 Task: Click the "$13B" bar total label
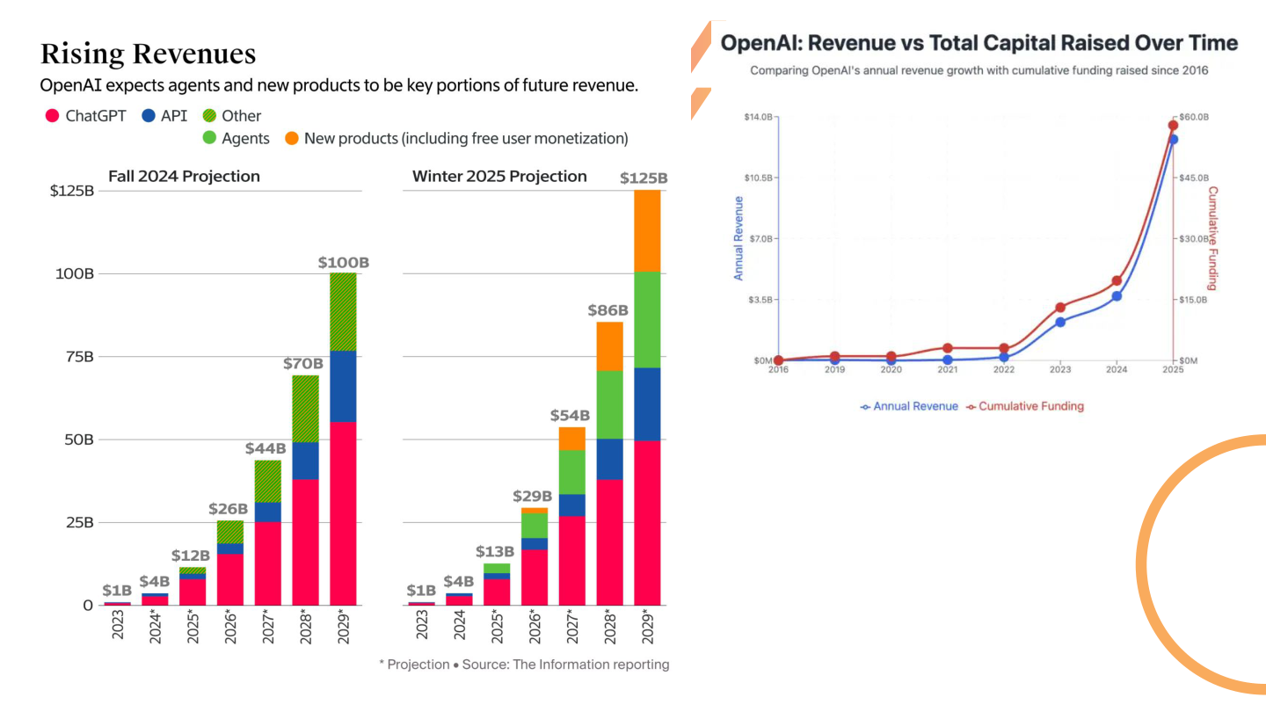(x=495, y=551)
